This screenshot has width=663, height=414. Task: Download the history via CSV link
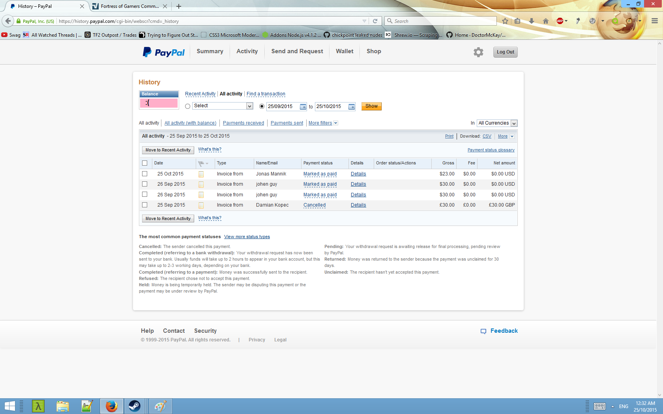tap(487, 136)
